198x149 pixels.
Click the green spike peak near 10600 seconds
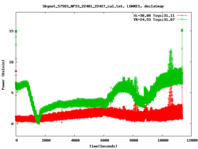(171, 50)
